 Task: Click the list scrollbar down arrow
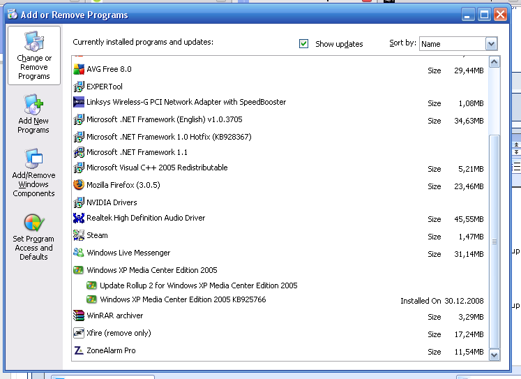(494, 355)
